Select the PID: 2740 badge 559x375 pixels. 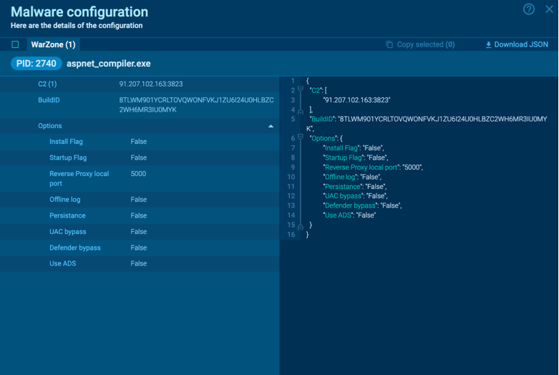[x=36, y=64]
